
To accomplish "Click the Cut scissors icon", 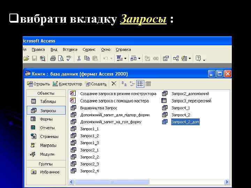I will [79, 58].
